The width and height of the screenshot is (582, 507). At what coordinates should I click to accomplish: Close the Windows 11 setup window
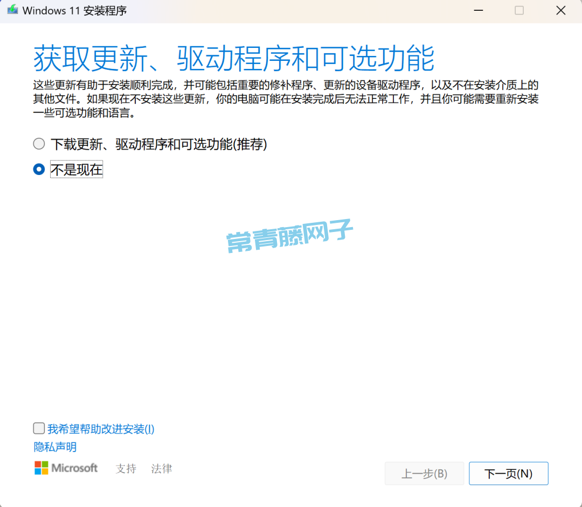560,10
